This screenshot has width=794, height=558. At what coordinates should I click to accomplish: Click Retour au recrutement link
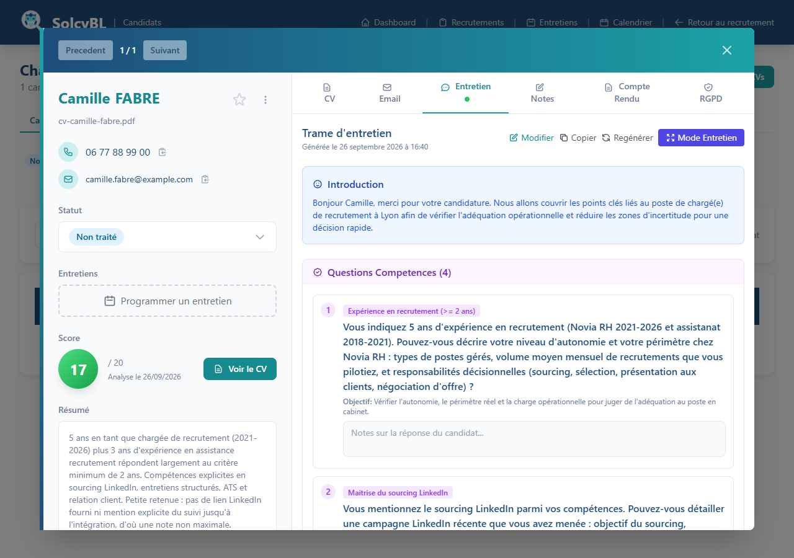tap(724, 22)
